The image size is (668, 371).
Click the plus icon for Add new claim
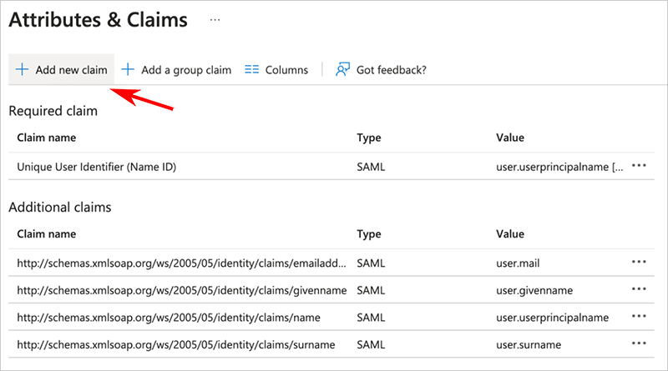23,70
